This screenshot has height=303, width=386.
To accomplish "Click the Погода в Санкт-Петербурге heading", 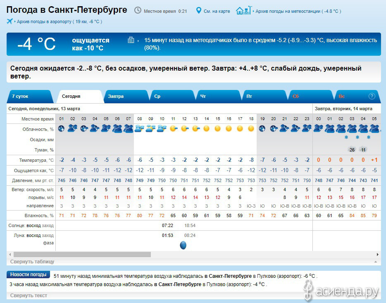I will point(67,10).
